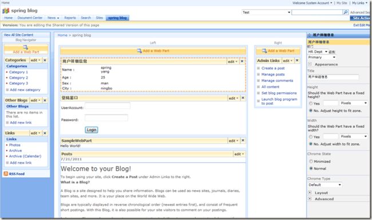Open the Home navigation tab
Viewport: 372px width, 220px height.
click(x=9, y=18)
